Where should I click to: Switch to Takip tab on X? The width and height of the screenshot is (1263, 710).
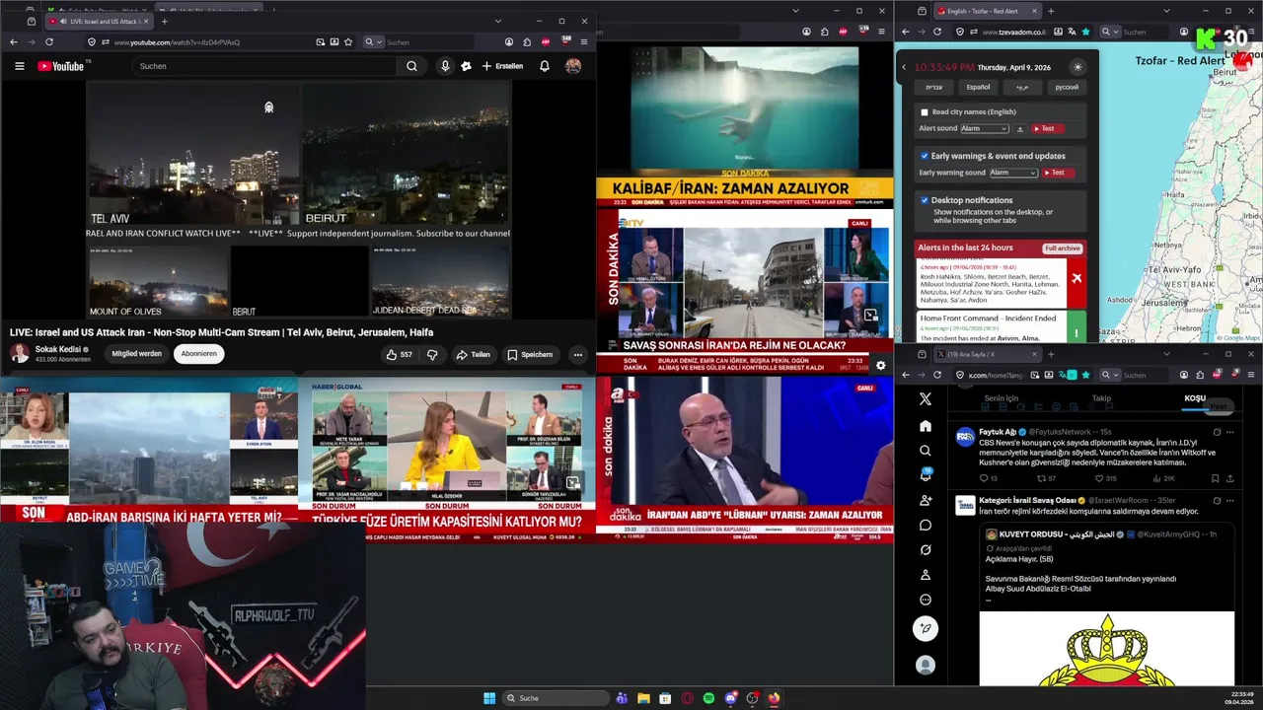point(1101,398)
